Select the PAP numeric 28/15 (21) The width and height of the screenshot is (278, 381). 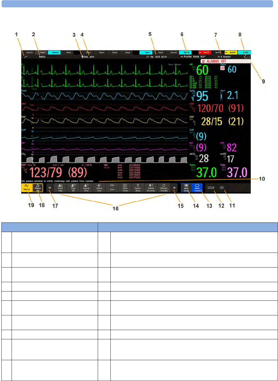click(223, 122)
